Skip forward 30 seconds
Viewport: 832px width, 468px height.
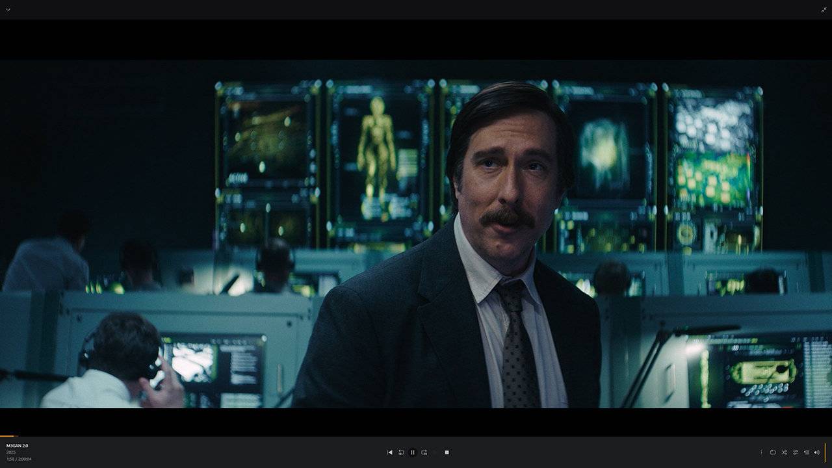click(x=424, y=452)
